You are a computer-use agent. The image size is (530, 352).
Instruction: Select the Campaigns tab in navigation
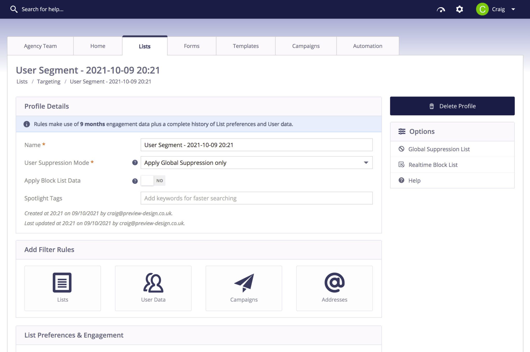point(306,45)
